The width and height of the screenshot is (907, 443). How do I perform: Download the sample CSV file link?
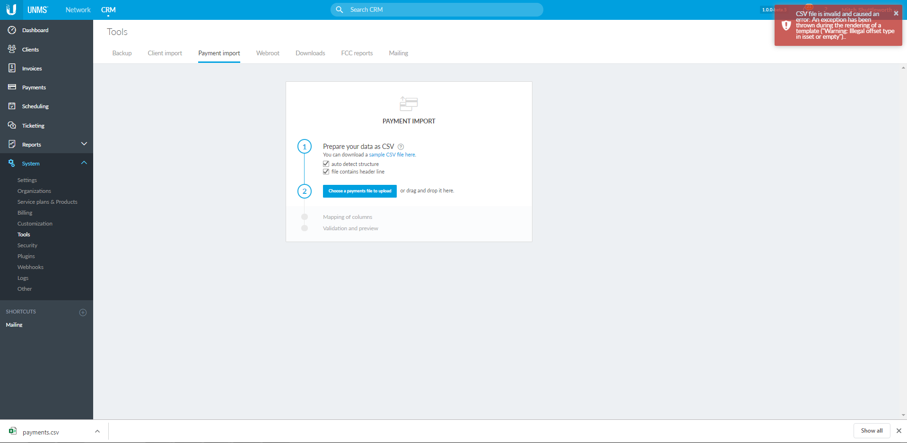pyautogui.click(x=392, y=155)
